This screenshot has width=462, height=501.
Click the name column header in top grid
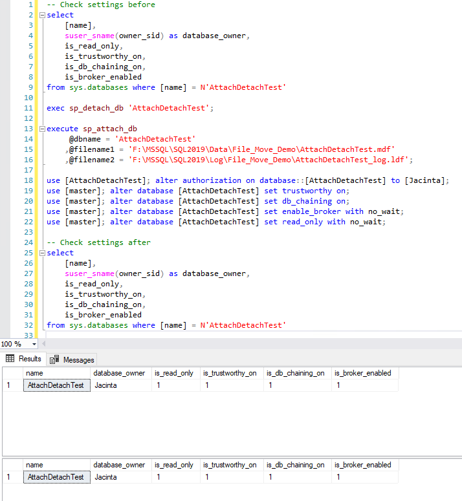(56, 373)
